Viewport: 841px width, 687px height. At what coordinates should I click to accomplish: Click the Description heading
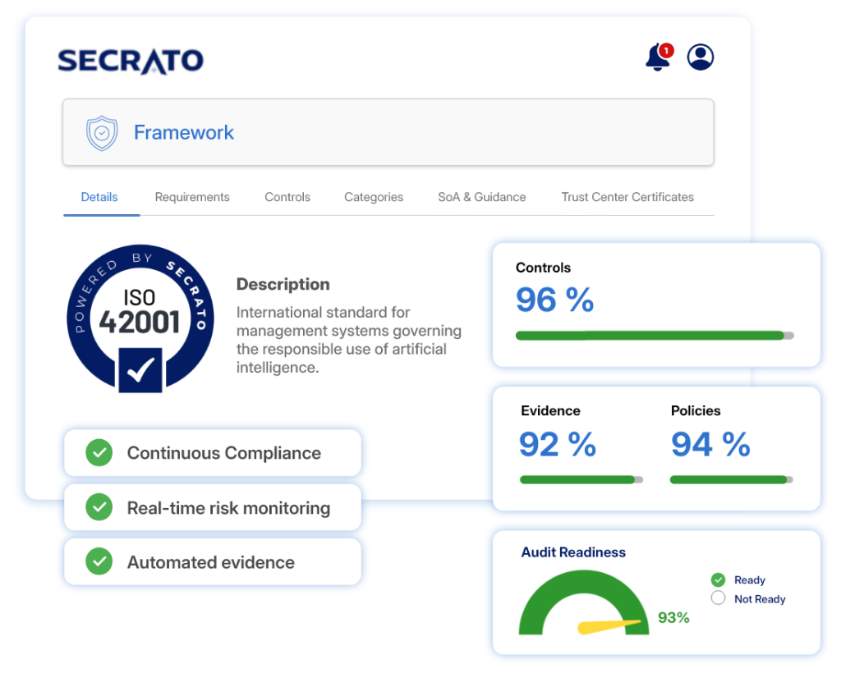click(283, 284)
